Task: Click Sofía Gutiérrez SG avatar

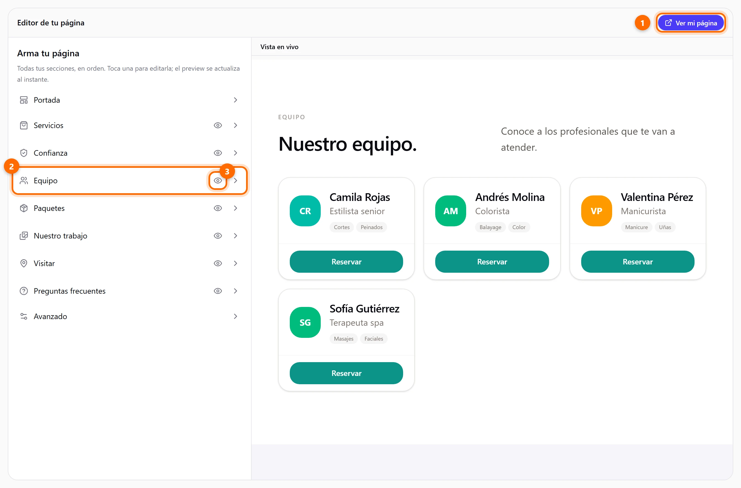Action: pyautogui.click(x=305, y=322)
